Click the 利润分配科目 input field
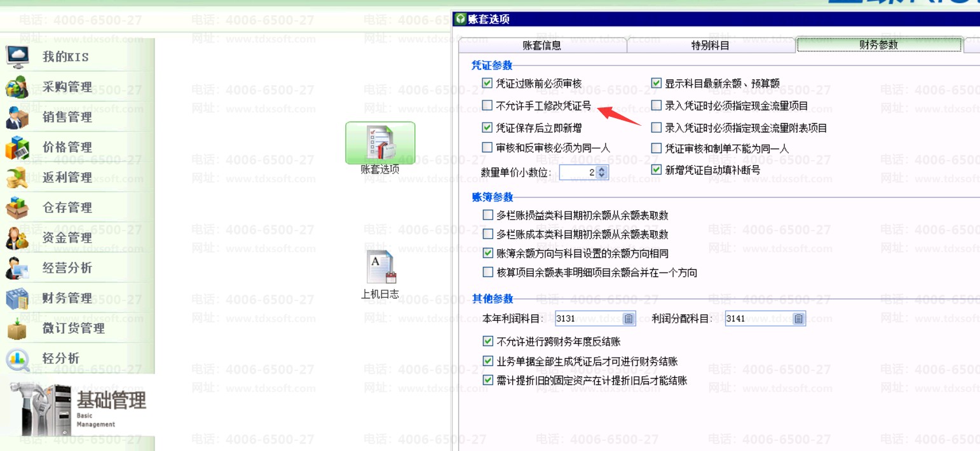Screen dimensions: 980x451 click(x=758, y=319)
